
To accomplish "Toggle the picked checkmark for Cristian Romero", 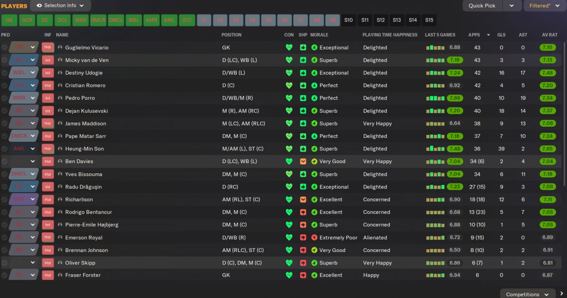I will [4, 85].
